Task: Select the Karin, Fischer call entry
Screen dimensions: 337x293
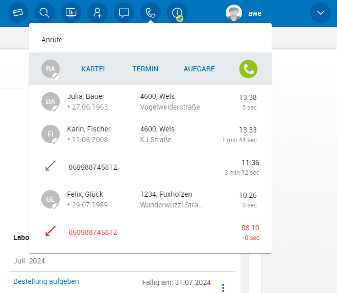Action: click(x=151, y=134)
